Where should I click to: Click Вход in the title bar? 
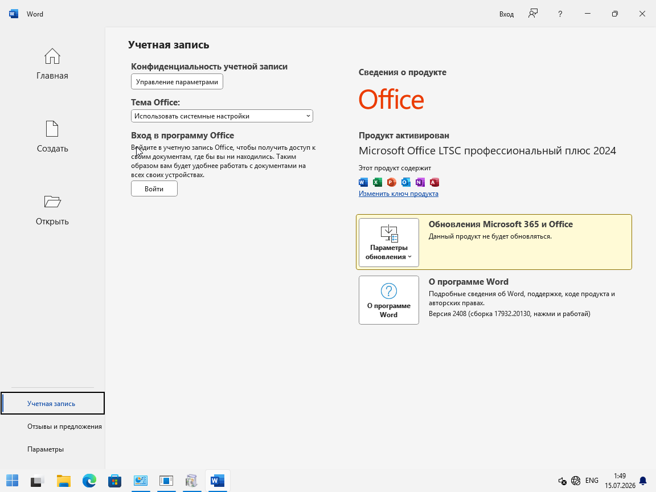[506, 14]
